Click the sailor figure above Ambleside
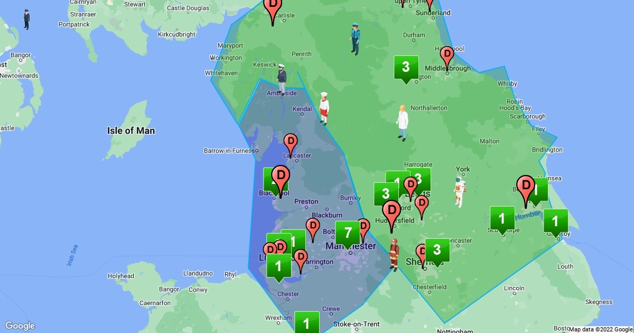 pyautogui.click(x=282, y=80)
